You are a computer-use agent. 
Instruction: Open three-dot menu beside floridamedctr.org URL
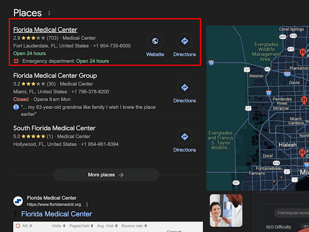(87, 205)
